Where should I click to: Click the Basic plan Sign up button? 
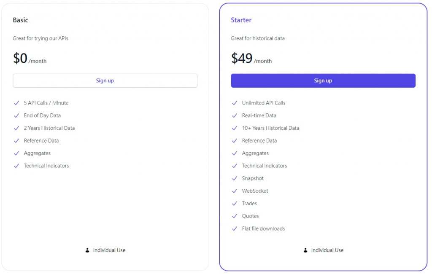(x=105, y=81)
